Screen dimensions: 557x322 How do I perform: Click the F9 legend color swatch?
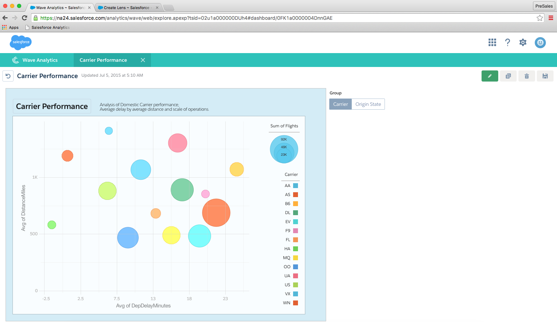[296, 231]
